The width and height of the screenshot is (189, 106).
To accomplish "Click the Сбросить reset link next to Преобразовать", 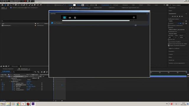I will tap(29, 82).
